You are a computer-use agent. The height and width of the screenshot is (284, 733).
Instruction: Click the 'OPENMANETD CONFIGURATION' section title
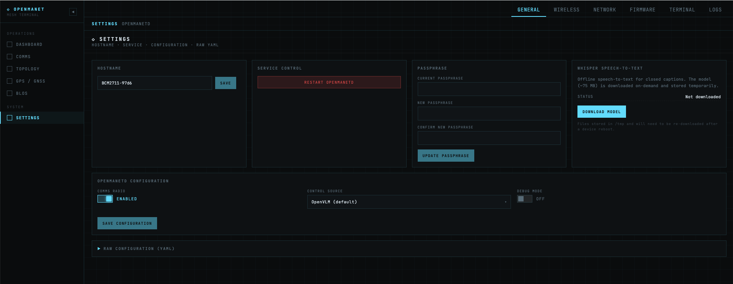click(133, 181)
